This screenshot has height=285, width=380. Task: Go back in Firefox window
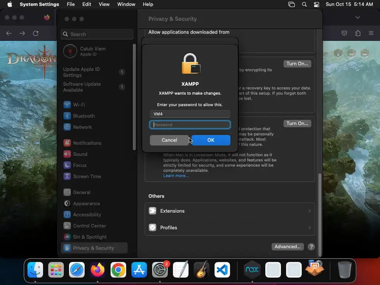9,33
